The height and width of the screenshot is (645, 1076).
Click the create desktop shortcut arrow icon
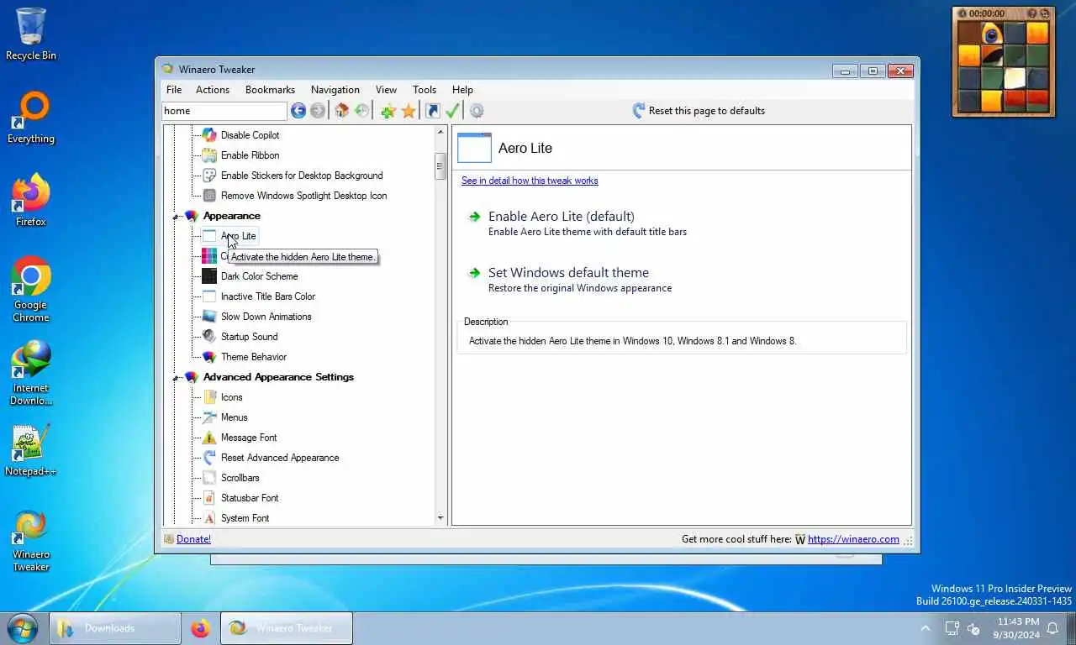tap(433, 111)
